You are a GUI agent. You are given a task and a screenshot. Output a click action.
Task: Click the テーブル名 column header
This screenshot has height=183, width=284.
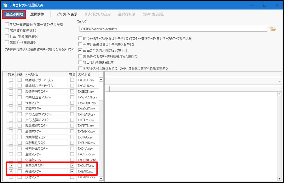click(x=46, y=74)
